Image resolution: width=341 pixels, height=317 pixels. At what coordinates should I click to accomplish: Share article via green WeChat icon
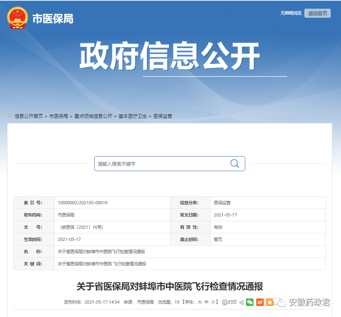(x=250, y=302)
